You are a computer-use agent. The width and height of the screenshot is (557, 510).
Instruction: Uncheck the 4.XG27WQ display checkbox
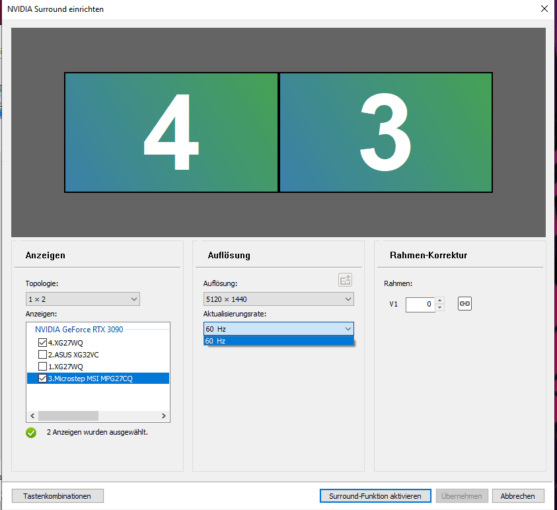coord(42,343)
